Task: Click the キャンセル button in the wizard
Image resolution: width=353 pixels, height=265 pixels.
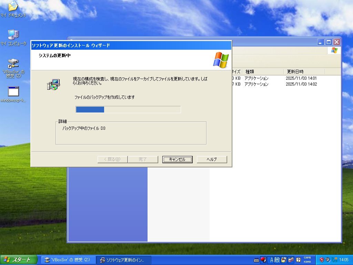Action: [178, 159]
